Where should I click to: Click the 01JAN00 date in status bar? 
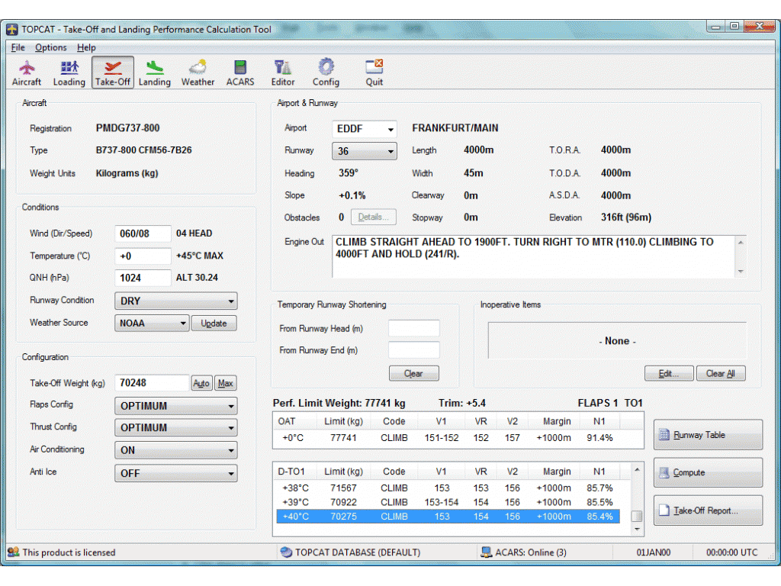(x=653, y=552)
